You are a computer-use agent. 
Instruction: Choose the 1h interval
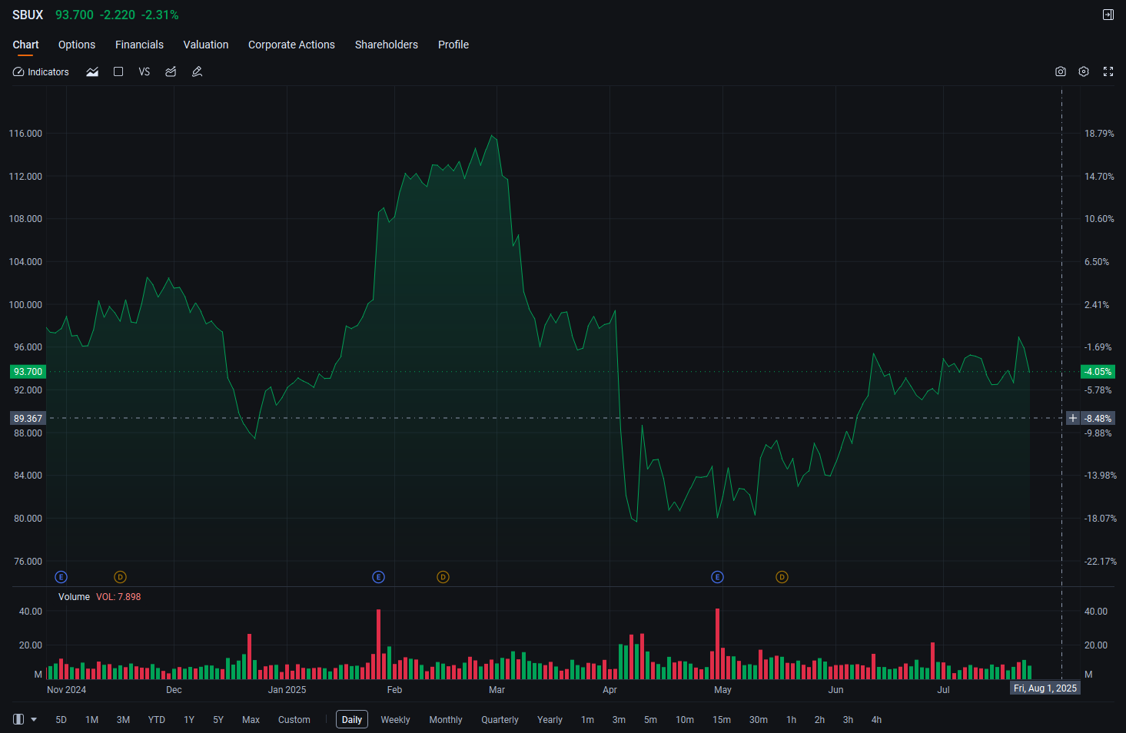(792, 720)
